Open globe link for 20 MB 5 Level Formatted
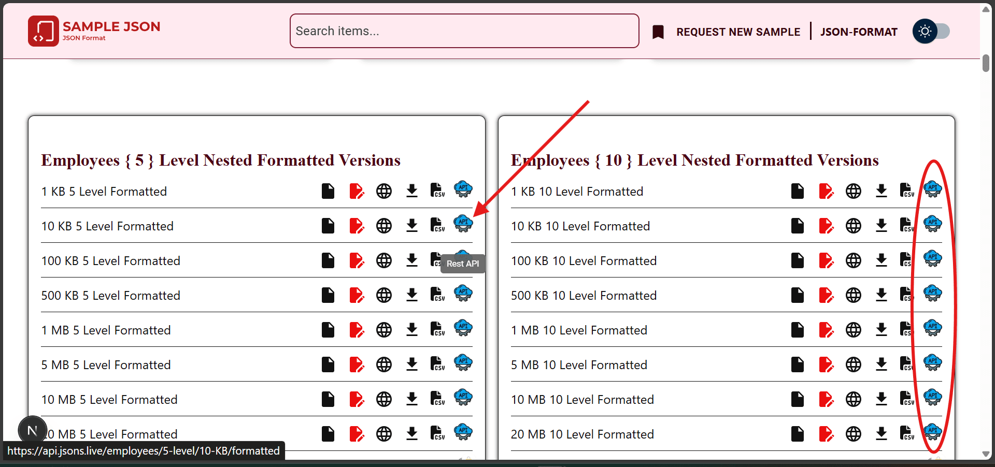This screenshot has width=995, height=467. click(x=384, y=434)
